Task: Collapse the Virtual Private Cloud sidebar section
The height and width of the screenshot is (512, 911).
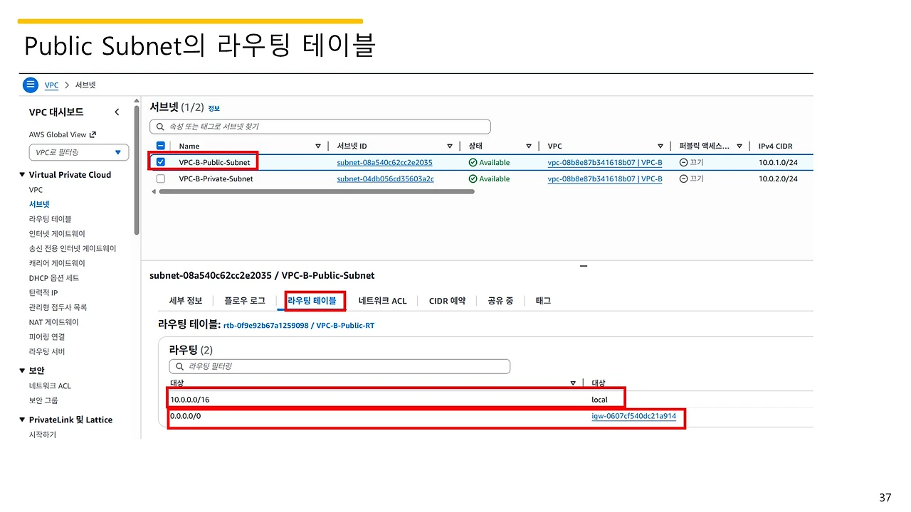Action: pyautogui.click(x=22, y=174)
